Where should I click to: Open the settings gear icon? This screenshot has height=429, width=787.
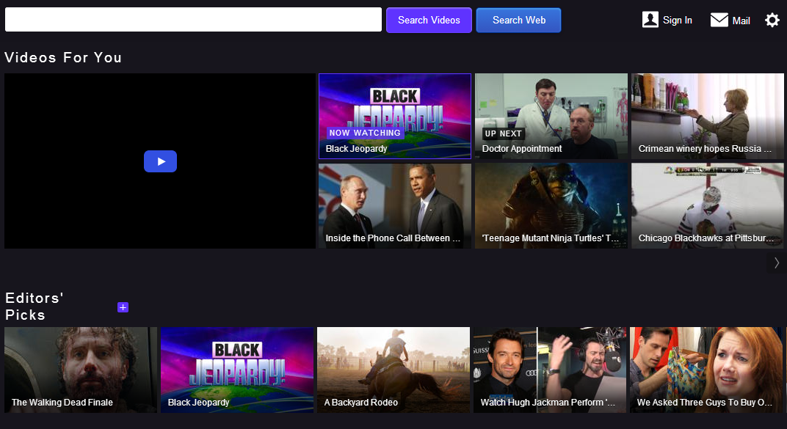pos(772,20)
